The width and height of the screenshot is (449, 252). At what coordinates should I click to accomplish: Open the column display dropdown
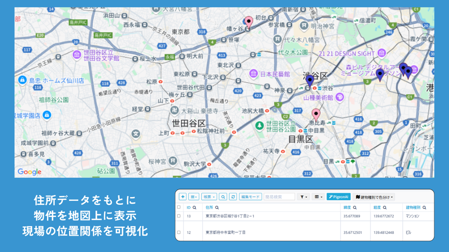coord(318,197)
